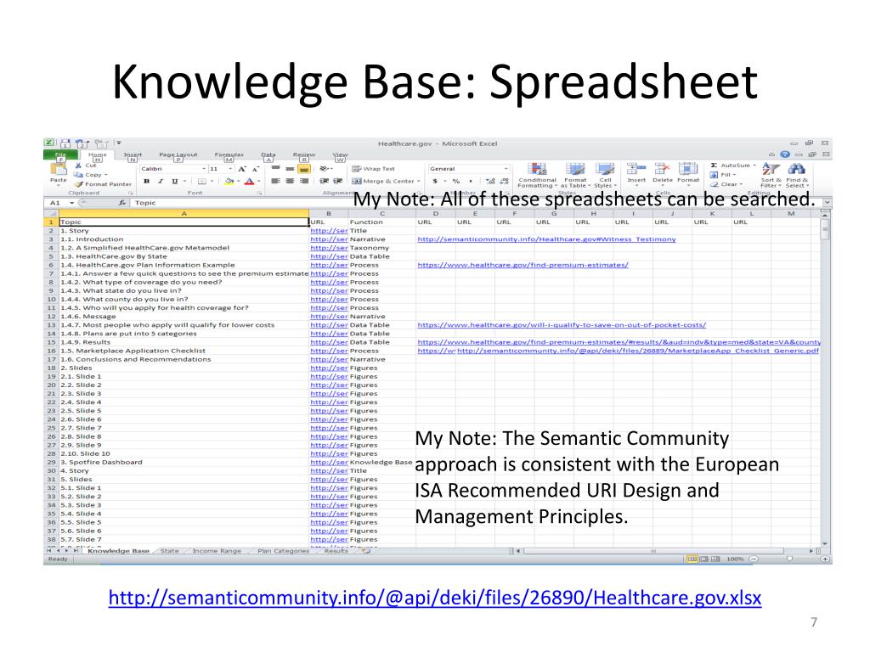Select Middle Align in Alignment group

tap(290, 169)
